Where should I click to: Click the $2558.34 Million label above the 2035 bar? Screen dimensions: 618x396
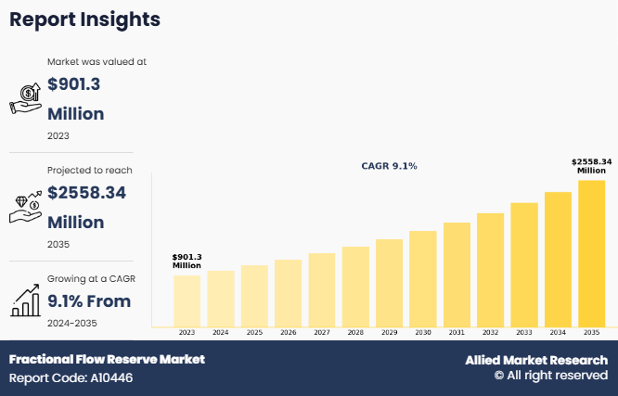click(591, 166)
